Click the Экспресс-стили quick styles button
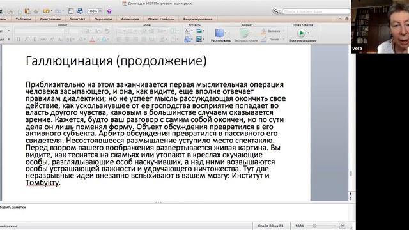This screenshot has height=230, width=409. coord(245,35)
